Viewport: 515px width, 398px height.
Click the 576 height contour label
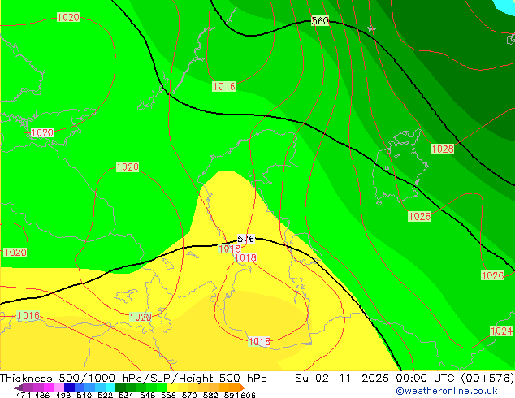(x=245, y=239)
